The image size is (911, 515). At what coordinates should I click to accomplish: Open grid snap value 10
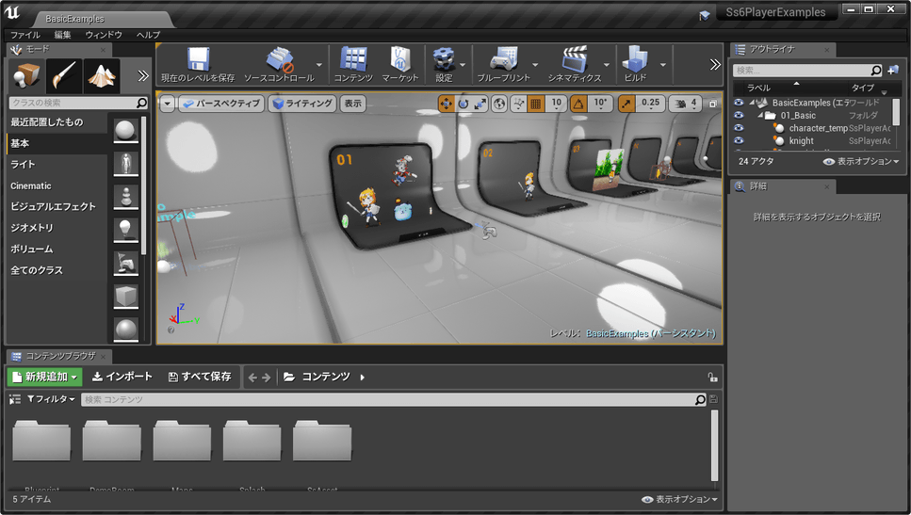pos(556,104)
